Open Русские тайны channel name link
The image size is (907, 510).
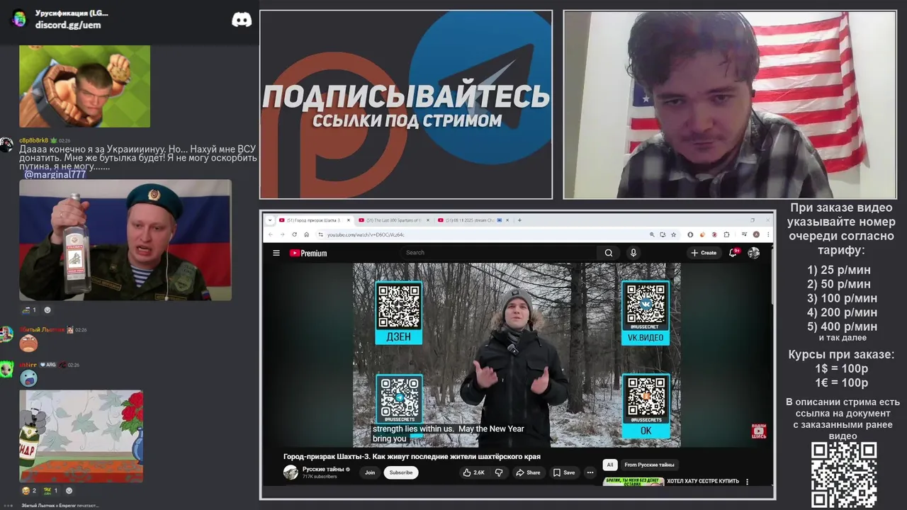(x=323, y=469)
